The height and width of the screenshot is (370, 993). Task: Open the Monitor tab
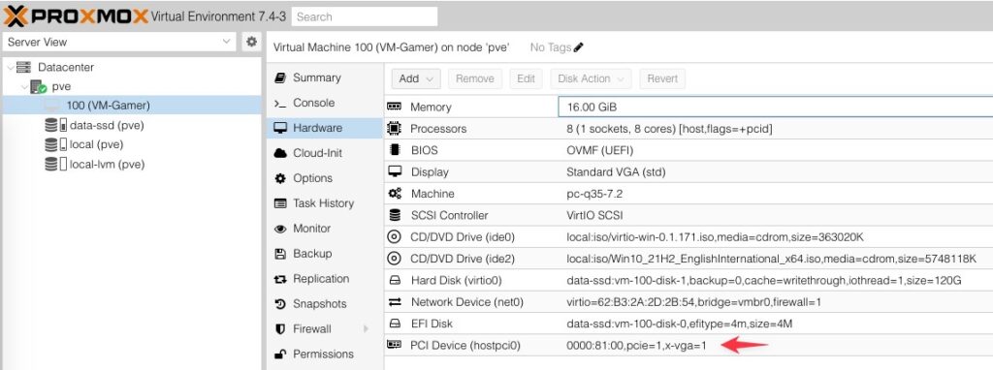pyautogui.click(x=325, y=229)
